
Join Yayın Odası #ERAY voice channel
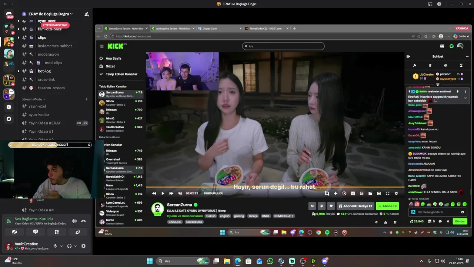(x=56, y=123)
